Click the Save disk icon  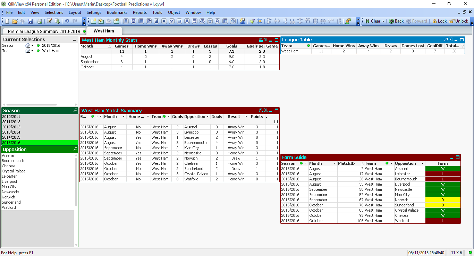(30, 21)
